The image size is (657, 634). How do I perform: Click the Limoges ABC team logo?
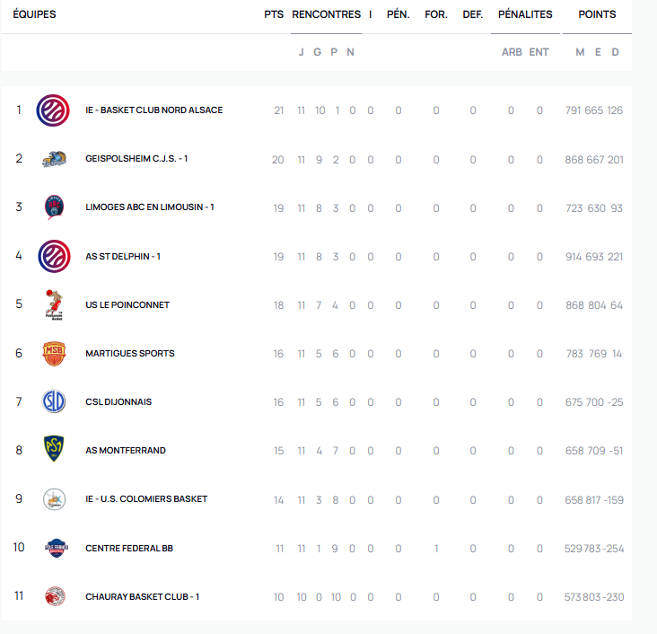click(x=54, y=207)
